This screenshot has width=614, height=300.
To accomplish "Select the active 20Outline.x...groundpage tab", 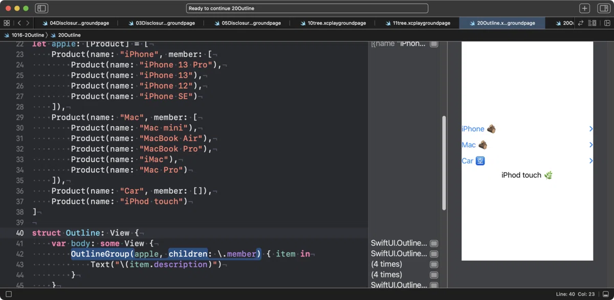I will coord(502,23).
